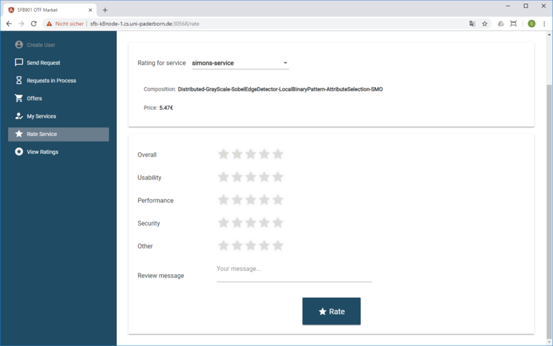Set Performance to five stars
553x346 pixels.
click(x=278, y=200)
